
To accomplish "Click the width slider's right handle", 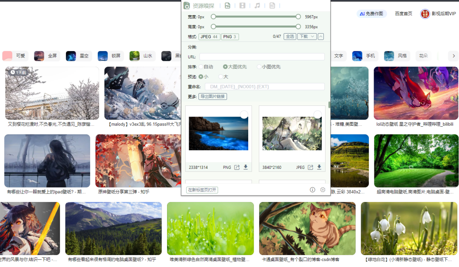I will coord(298,17).
